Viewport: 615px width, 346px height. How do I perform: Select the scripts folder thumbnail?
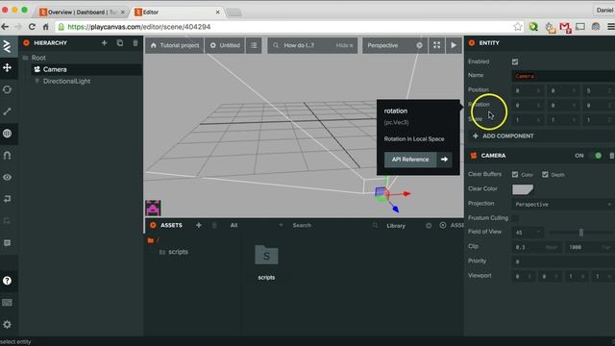(266, 255)
